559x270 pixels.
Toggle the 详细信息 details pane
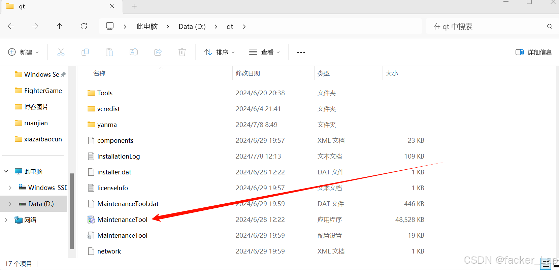[x=534, y=52]
